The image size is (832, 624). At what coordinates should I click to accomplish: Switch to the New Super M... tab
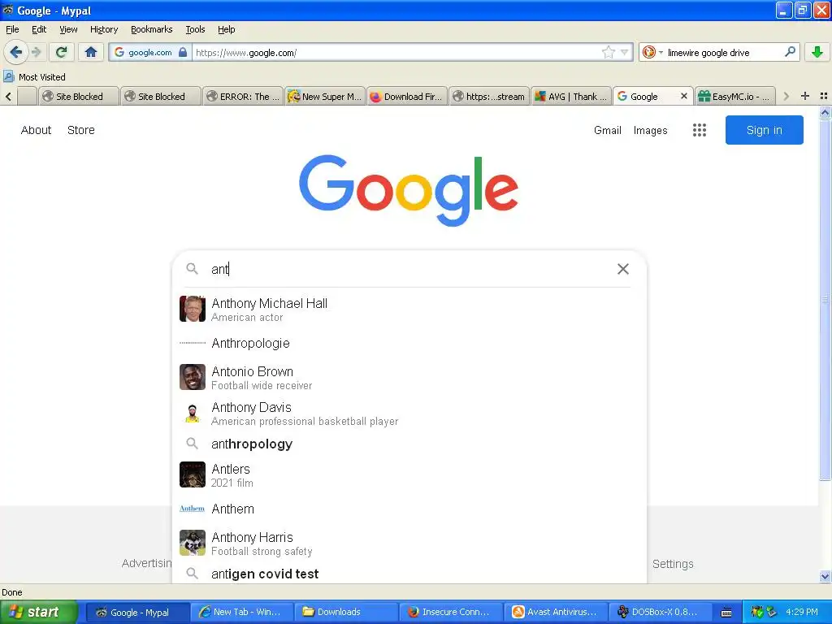click(325, 96)
